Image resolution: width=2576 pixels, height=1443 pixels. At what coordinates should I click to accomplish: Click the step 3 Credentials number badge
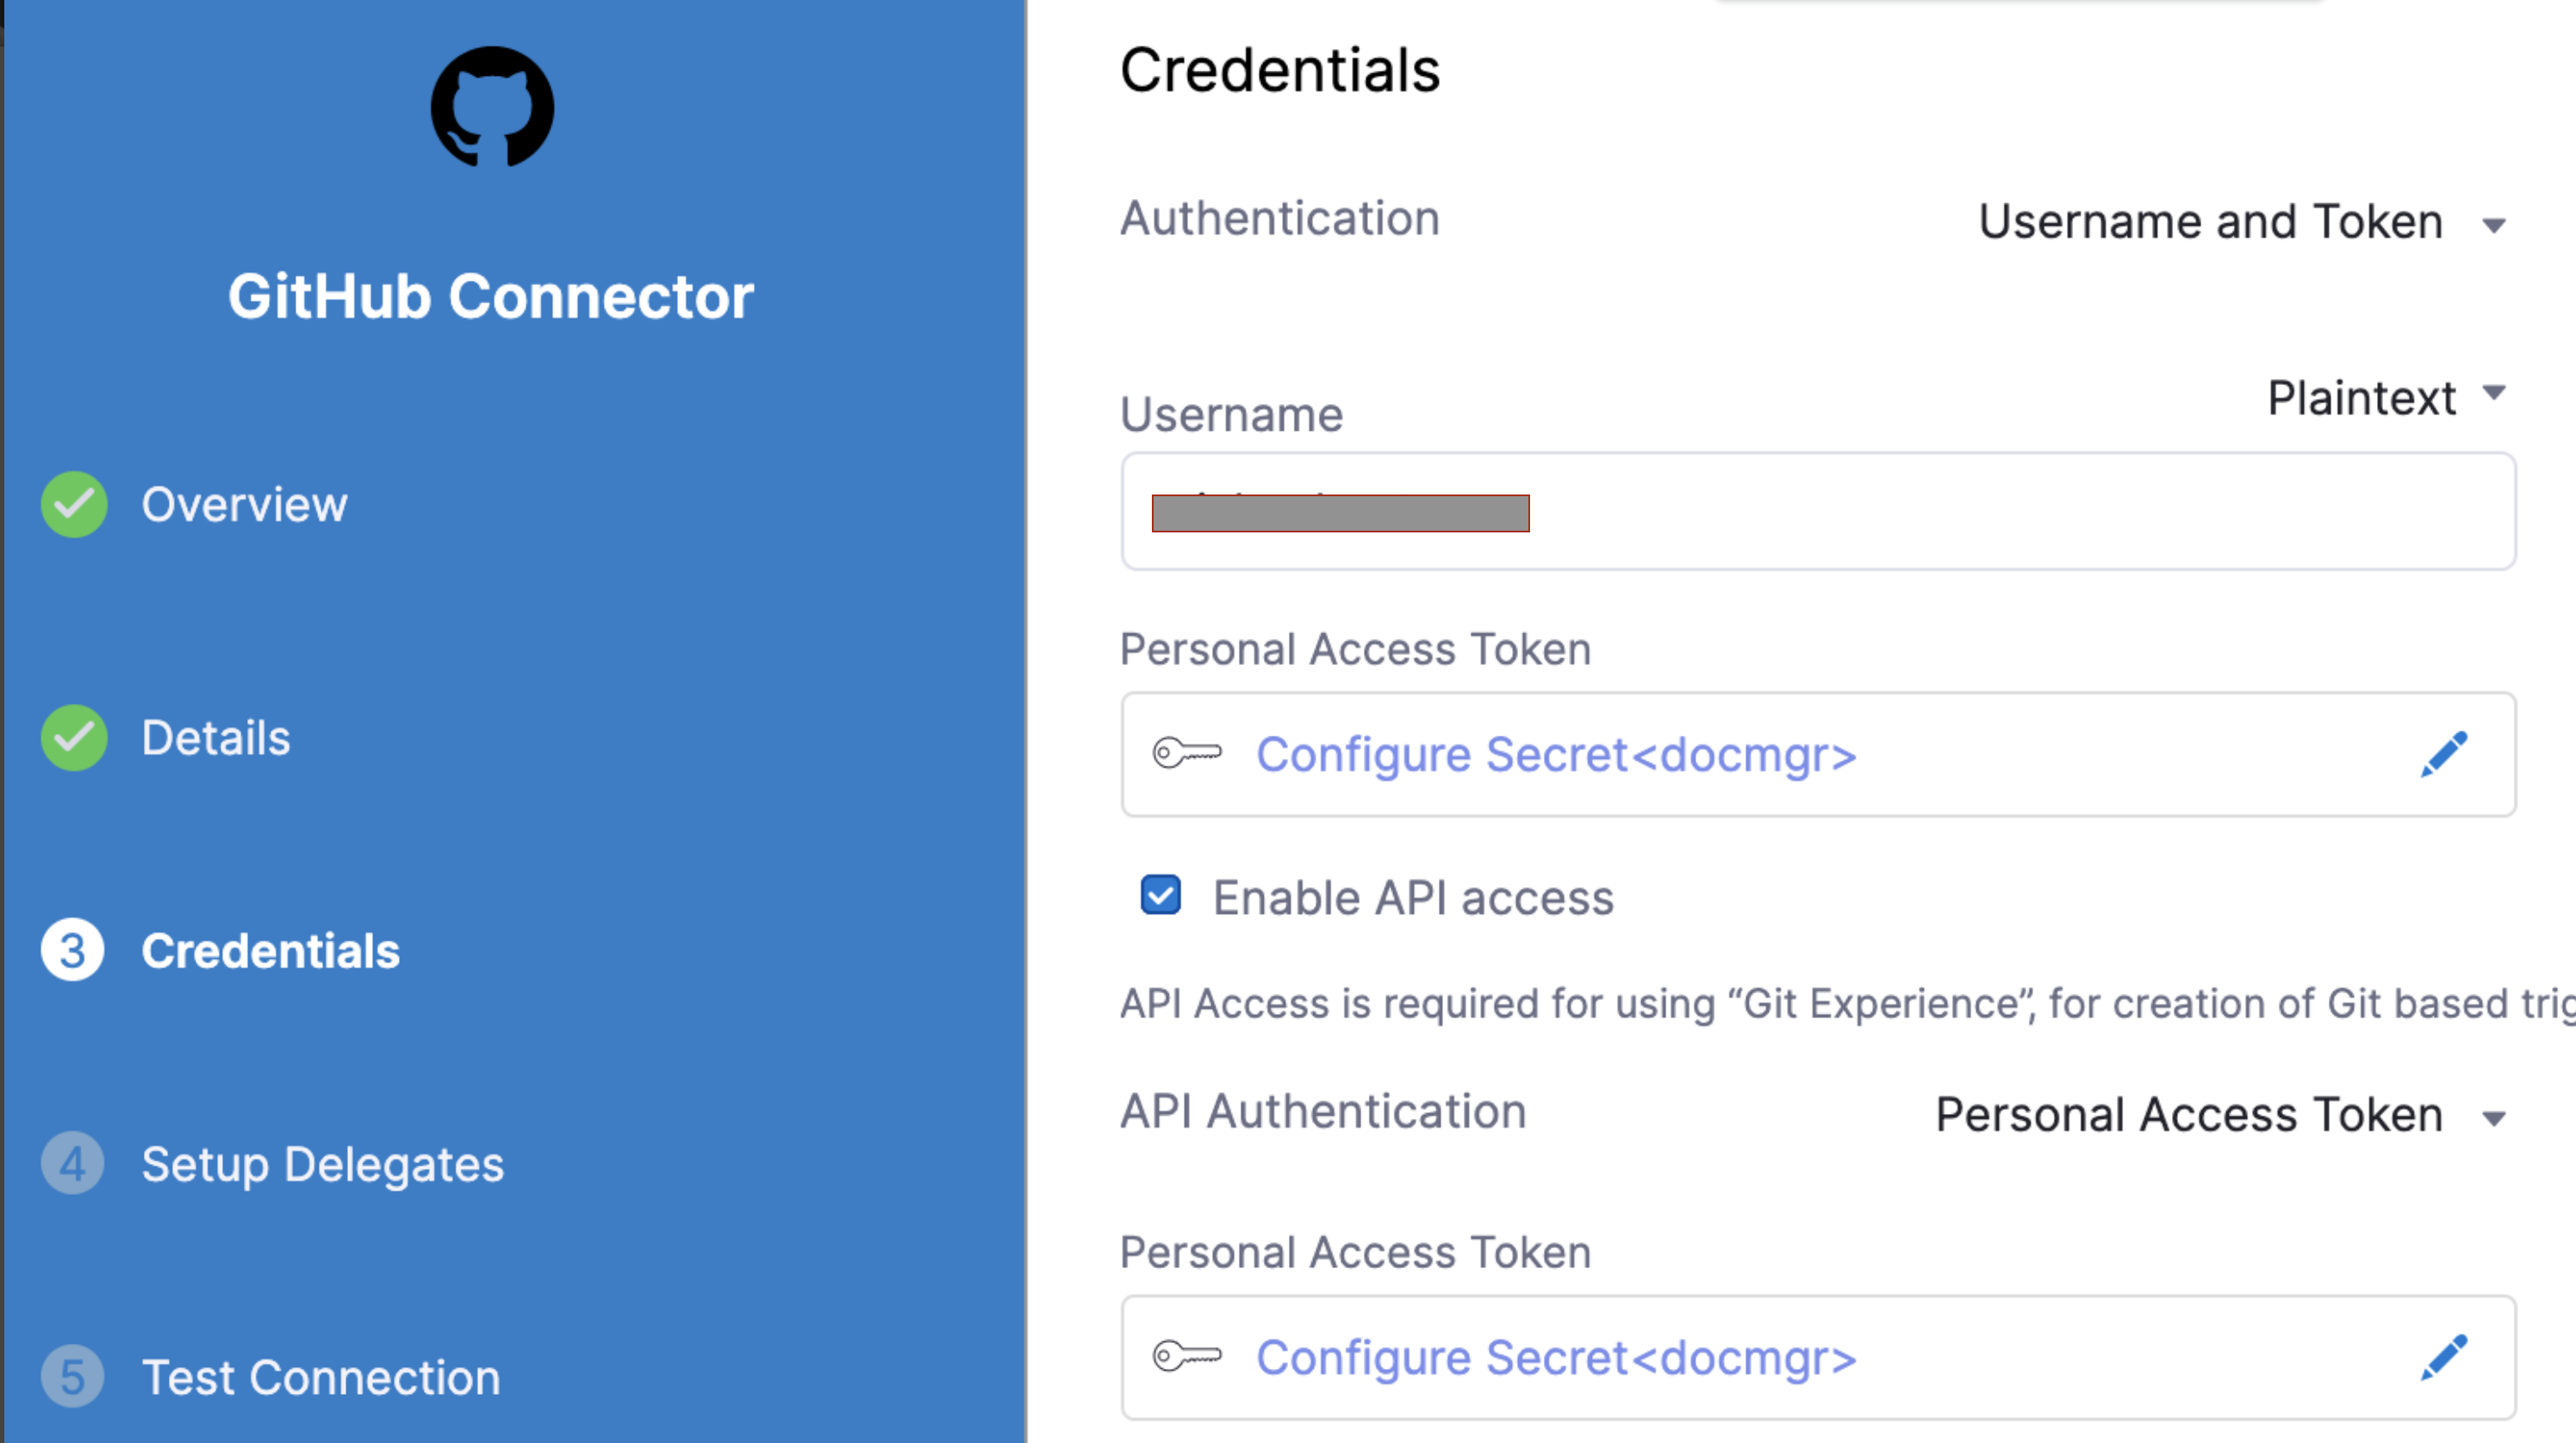[73, 950]
